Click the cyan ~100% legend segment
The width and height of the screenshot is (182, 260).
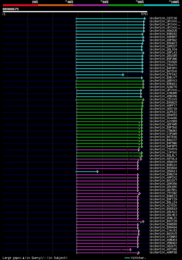pos(162,5)
